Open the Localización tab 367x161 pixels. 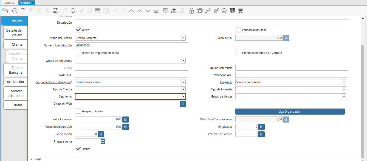(x=15, y=82)
